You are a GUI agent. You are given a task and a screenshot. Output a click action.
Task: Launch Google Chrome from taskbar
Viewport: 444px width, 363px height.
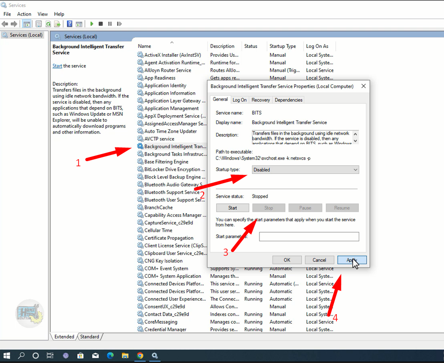[140, 356]
